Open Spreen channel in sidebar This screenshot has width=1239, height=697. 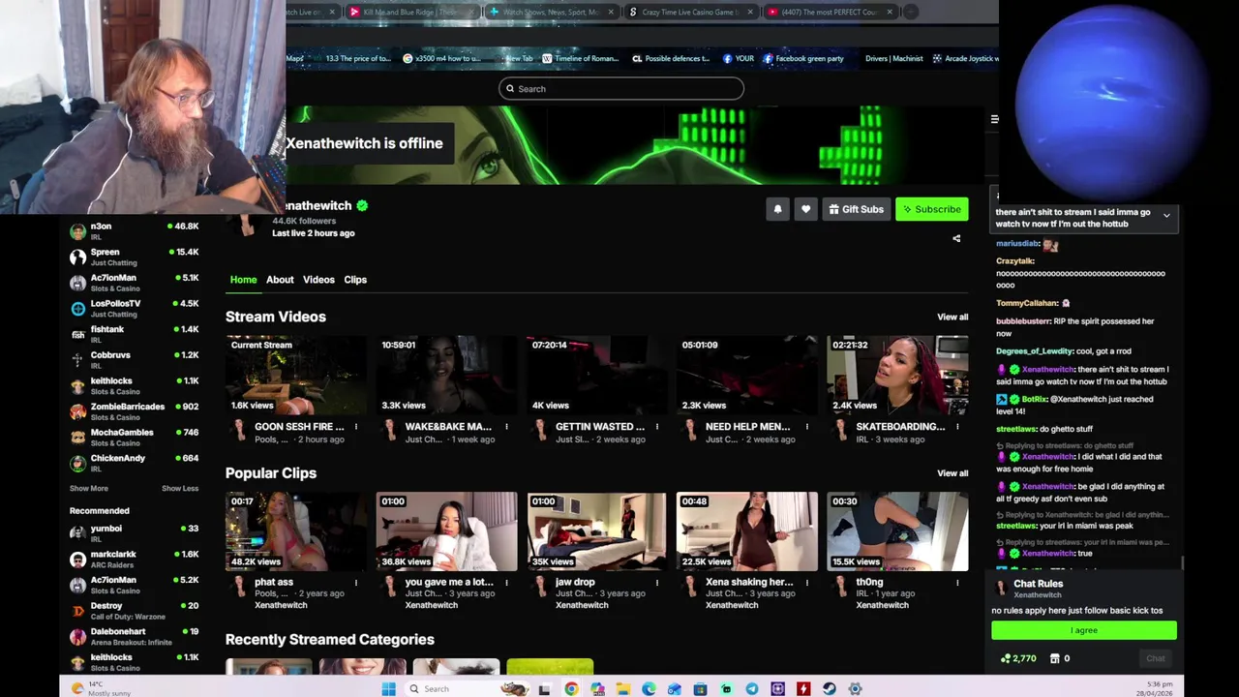click(x=135, y=257)
